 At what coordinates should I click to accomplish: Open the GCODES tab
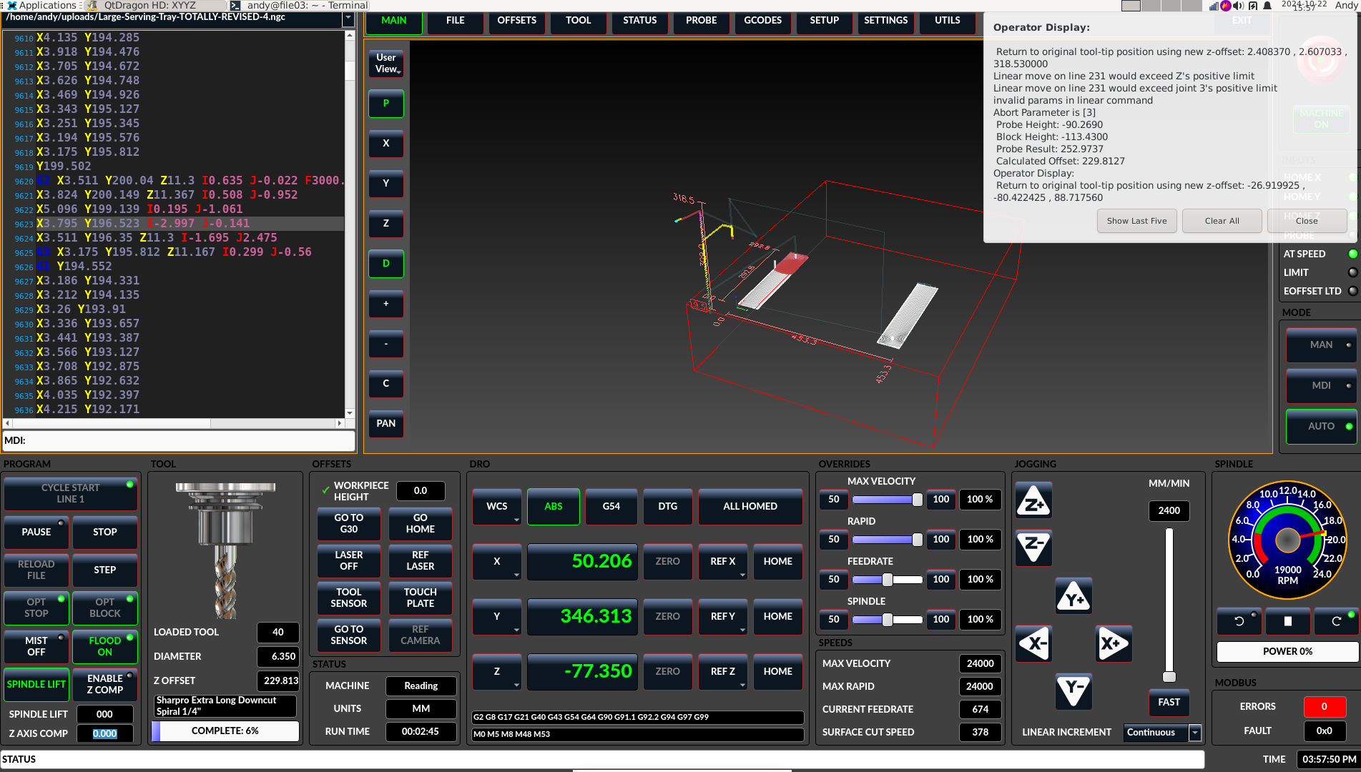click(763, 21)
